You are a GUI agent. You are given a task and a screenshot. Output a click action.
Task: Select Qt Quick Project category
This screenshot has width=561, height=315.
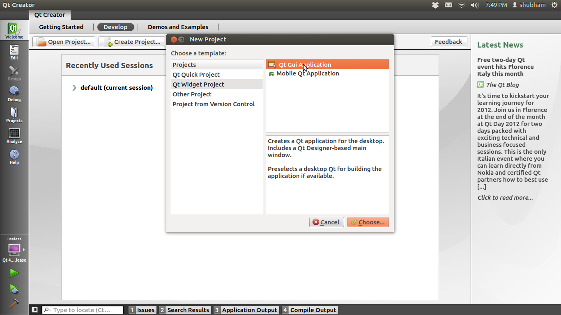(217, 75)
